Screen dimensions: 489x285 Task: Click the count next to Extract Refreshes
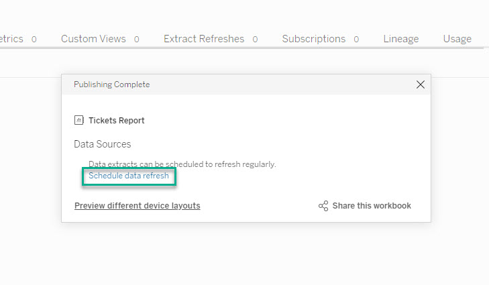pos(255,40)
